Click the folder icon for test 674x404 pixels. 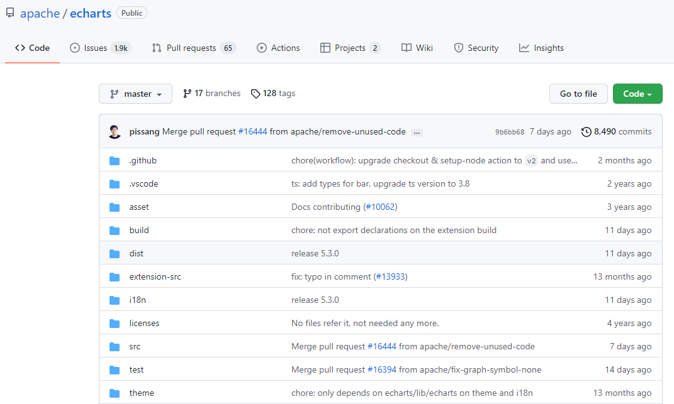pyautogui.click(x=115, y=369)
